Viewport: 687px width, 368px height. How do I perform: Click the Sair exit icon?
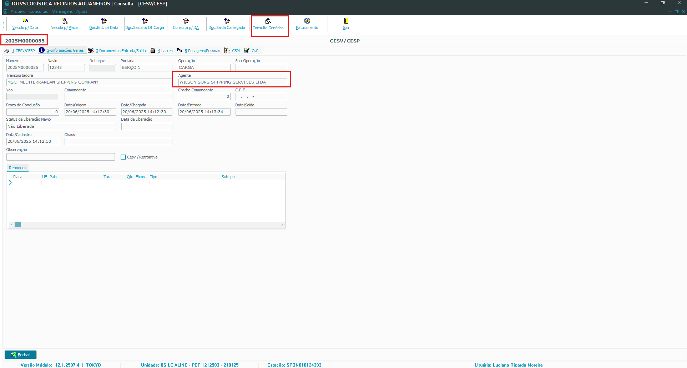[x=346, y=21]
